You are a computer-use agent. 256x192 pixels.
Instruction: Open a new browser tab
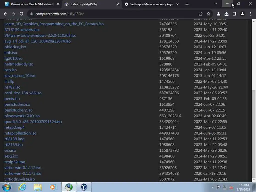187,4
